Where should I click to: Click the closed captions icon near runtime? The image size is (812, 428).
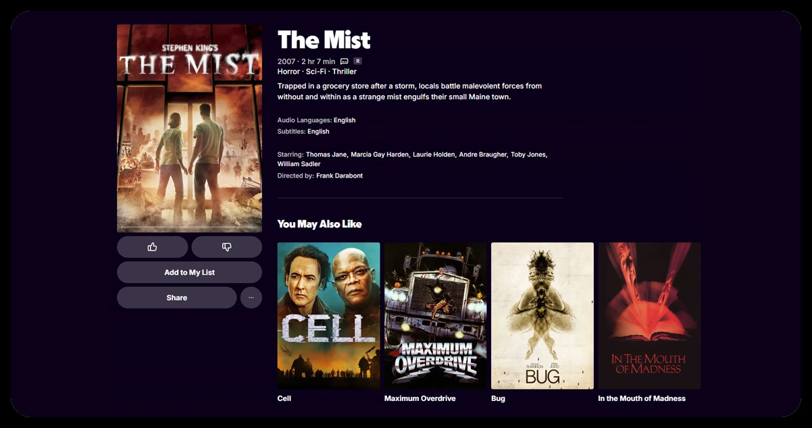[x=344, y=61]
